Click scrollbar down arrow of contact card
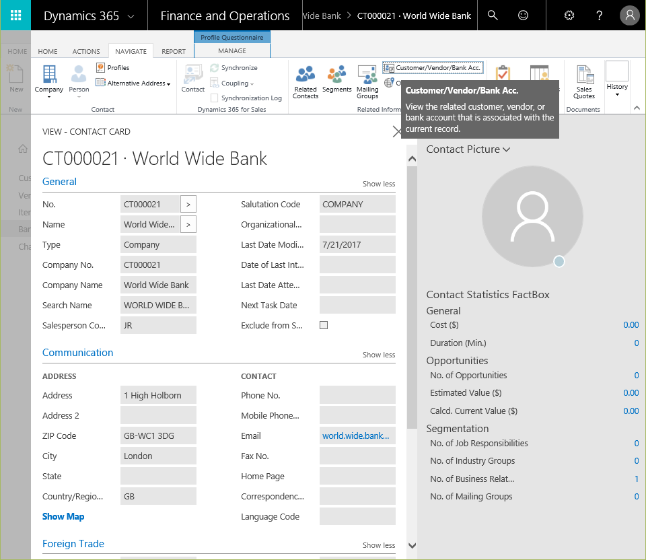The image size is (646, 560). tap(412, 546)
